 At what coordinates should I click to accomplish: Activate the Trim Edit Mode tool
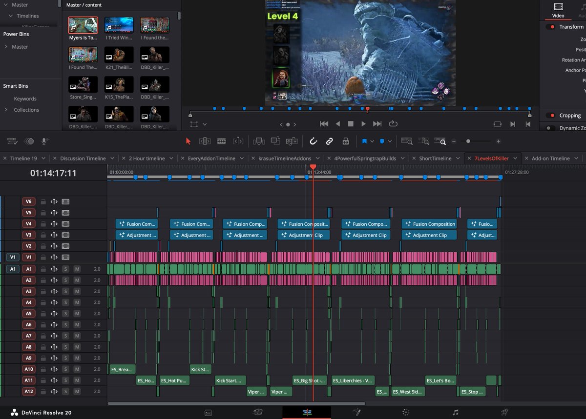(x=205, y=141)
